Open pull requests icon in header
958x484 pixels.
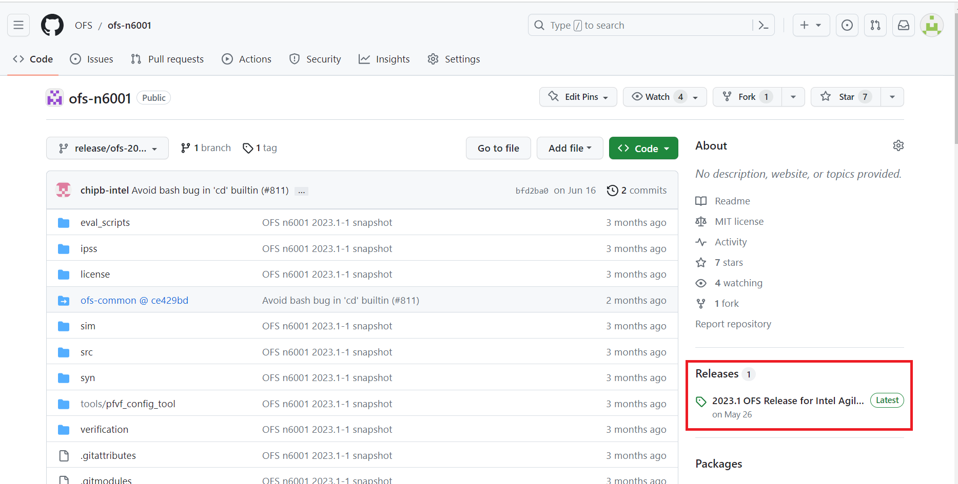click(x=875, y=25)
